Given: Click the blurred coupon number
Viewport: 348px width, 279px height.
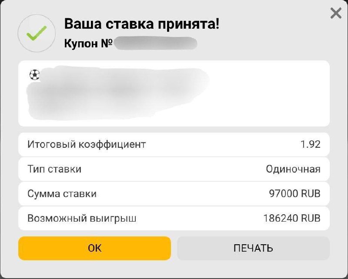Looking at the screenshot, I should coord(156,43).
